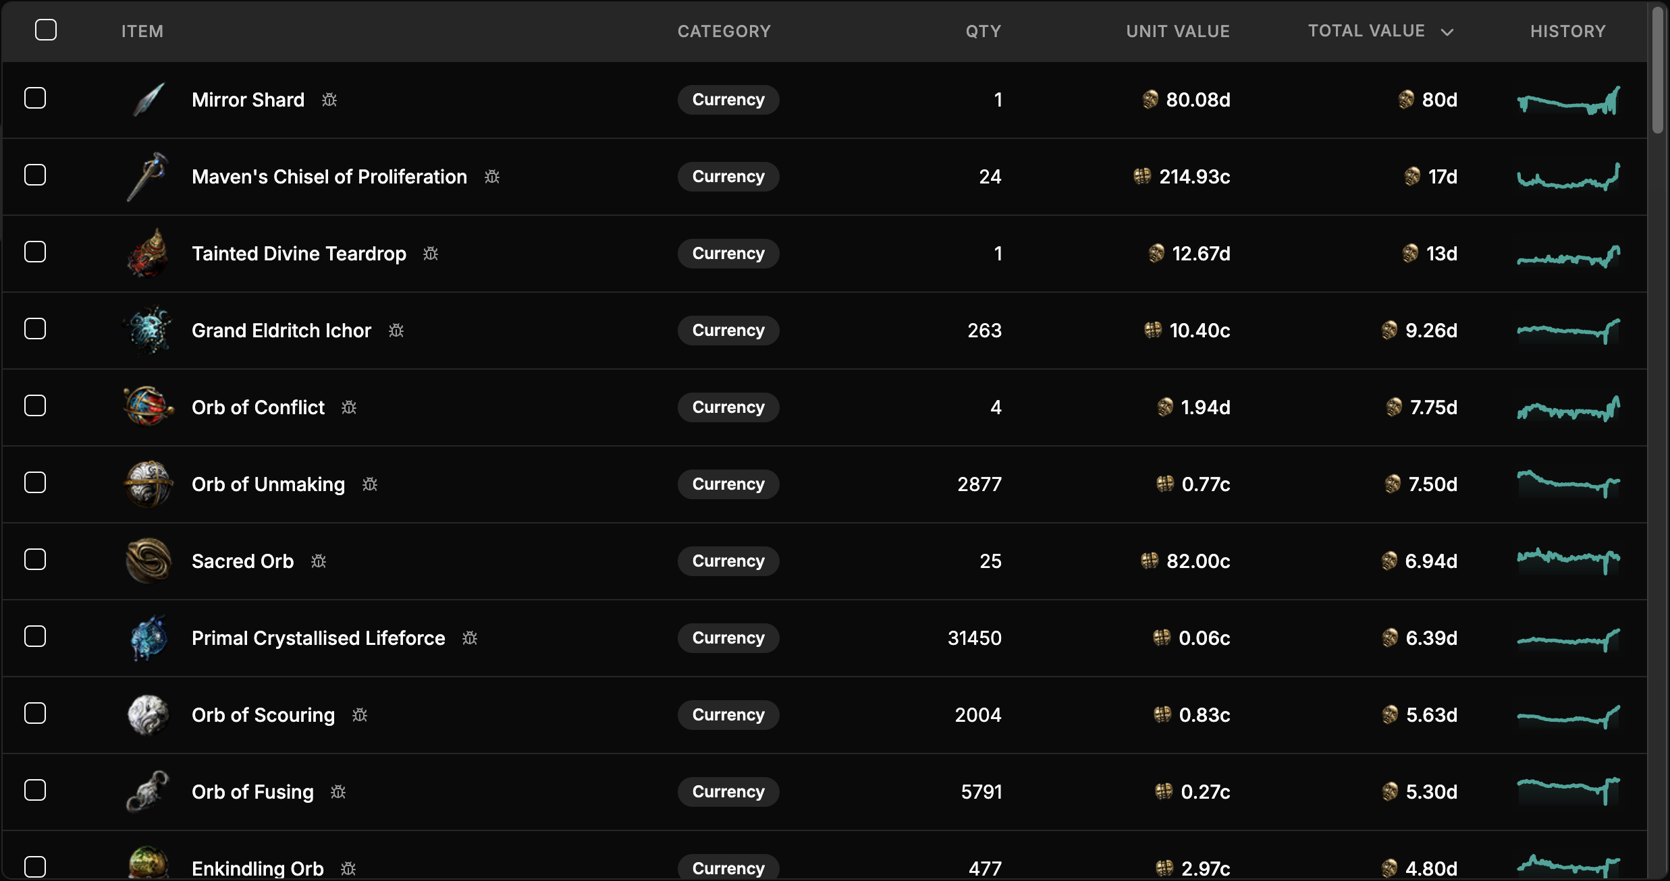Sort by the ITEM column header
Viewport: 1670px width, 881px height.
coord(142,31)
